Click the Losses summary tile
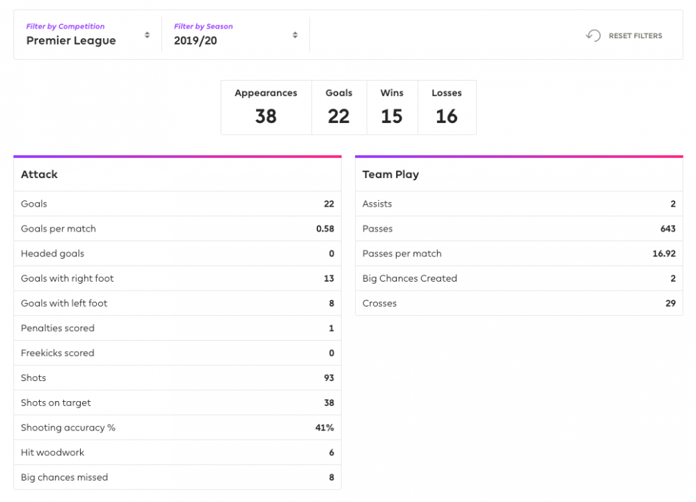The width and height of the screenshot is (696, 502). tap(447, 107)
